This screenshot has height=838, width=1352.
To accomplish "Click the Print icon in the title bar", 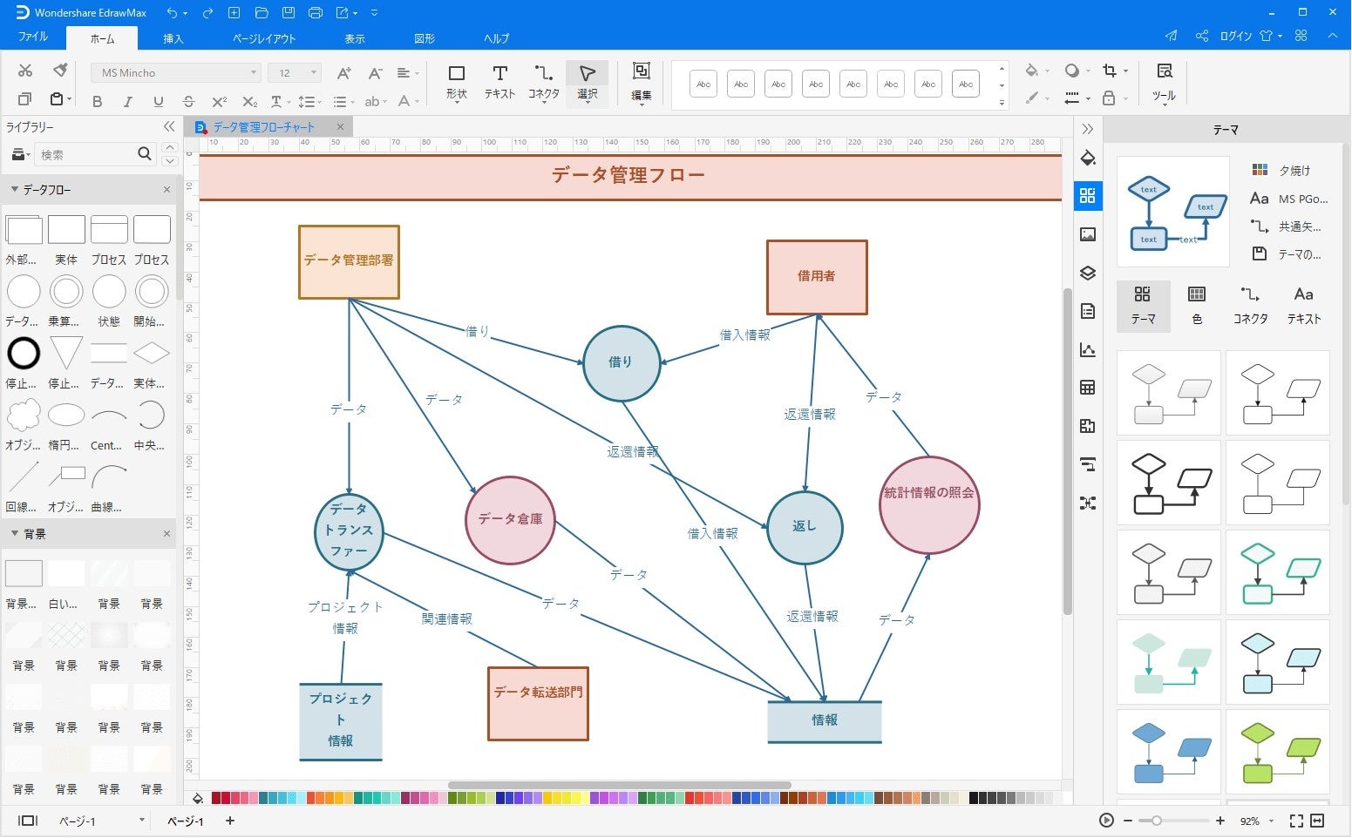I will pos(316,13).
